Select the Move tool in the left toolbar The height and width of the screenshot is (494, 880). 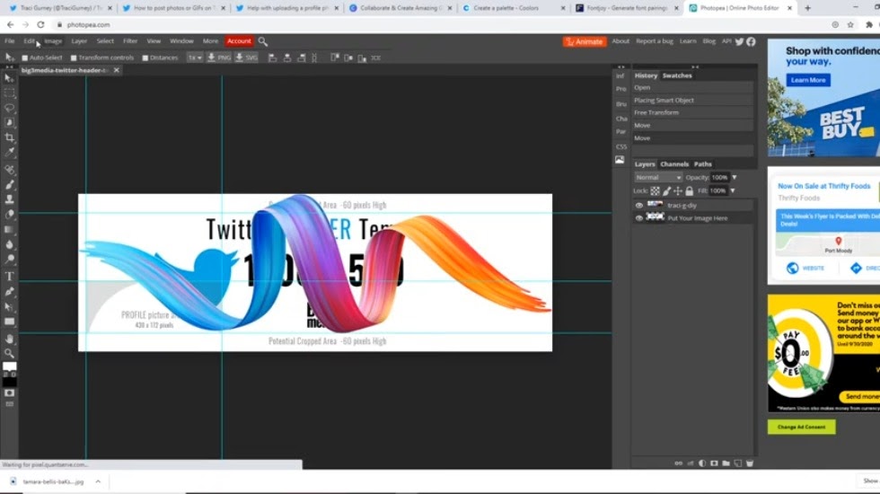(x=9, y=78)
